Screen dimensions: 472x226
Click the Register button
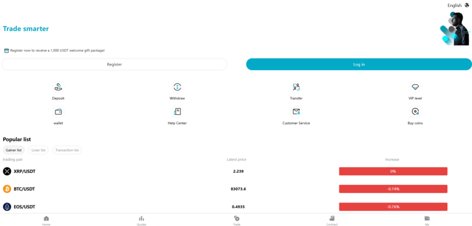point(114,64)
